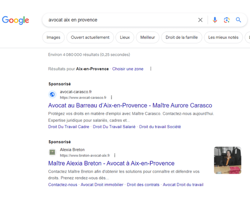250x205 pixels.
Task: Open 'Droit du travail Société' sitelink
Action: (160, 127)
